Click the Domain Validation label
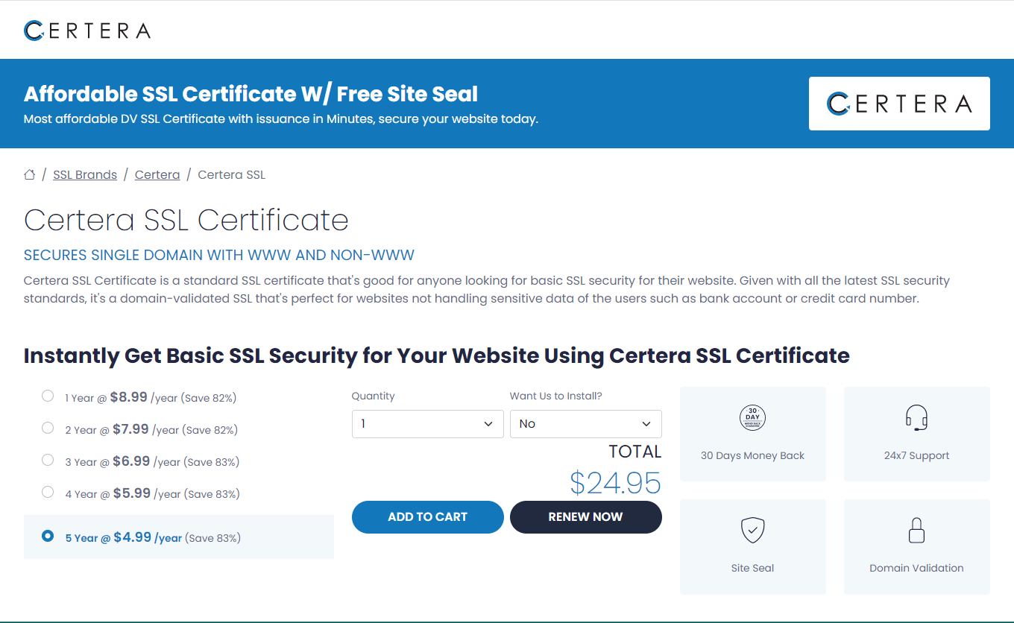Viewport: 1014px width, 623px height. tap(916, 568)
